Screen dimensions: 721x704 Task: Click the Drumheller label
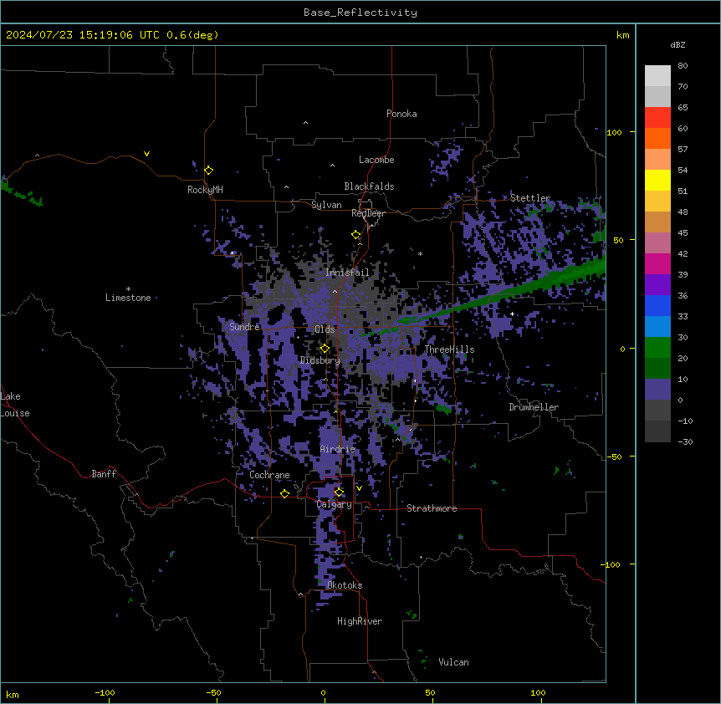(x=534, y=407)
